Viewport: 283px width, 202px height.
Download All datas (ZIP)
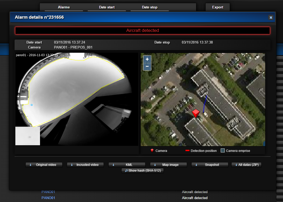[x=246, y=165]
